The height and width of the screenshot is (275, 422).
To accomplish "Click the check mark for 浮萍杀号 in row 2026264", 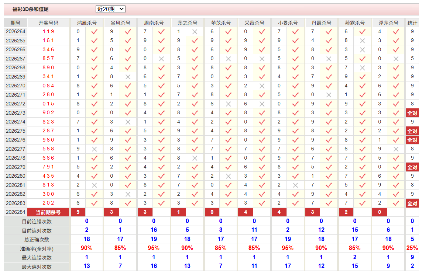I will pyautogui.click(x=396, y=32).
